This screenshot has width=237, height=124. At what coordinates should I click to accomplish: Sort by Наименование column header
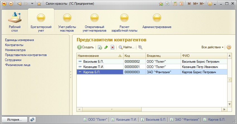(x=100, y=56)
